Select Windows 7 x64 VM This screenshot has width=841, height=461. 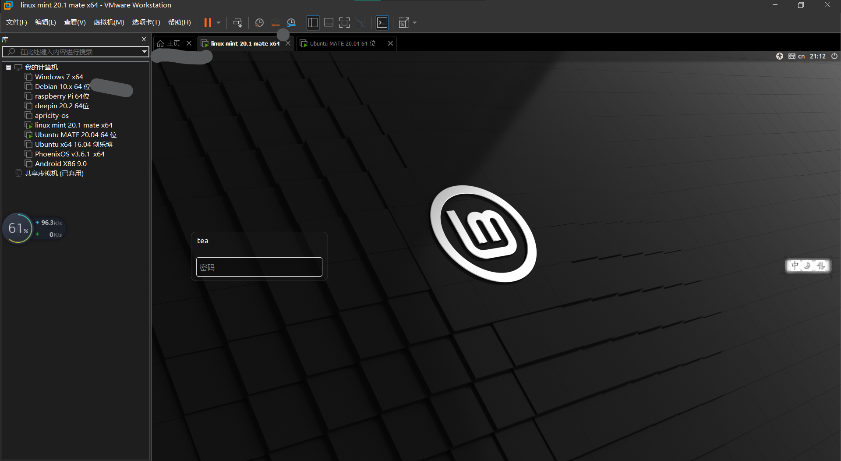pyautogui.click(x=59, y=77)
